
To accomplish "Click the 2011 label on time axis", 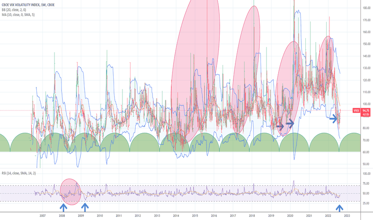I will click(x=119, y=216).
